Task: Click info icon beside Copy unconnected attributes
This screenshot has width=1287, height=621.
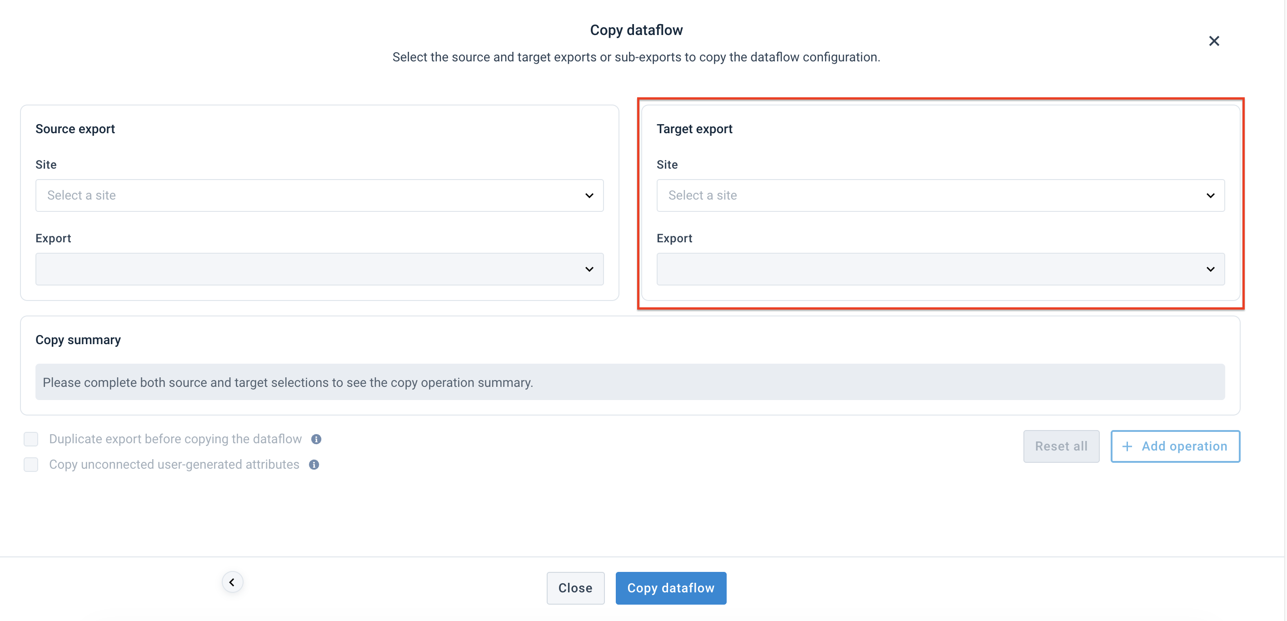Action: [x=314, y=465]
